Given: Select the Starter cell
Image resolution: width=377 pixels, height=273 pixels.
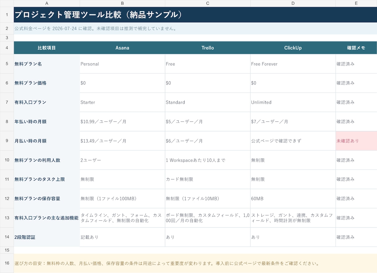Looking at the screenshot, I should tap(122, 102).
